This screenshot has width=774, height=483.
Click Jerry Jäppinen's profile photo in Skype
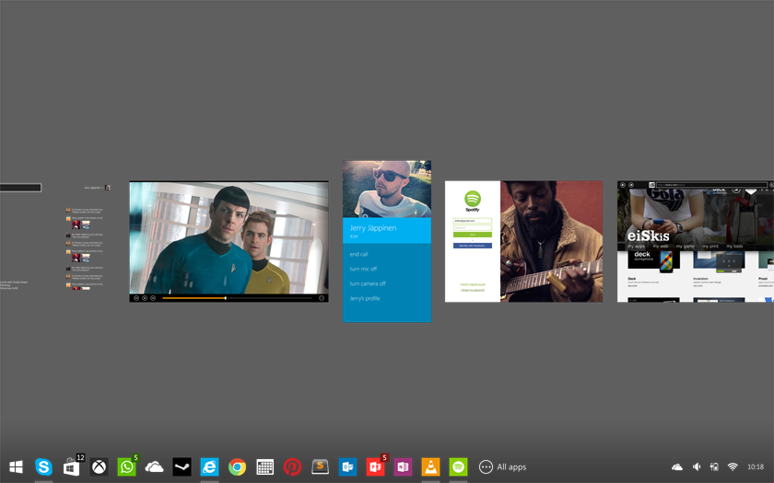(387, 189)
